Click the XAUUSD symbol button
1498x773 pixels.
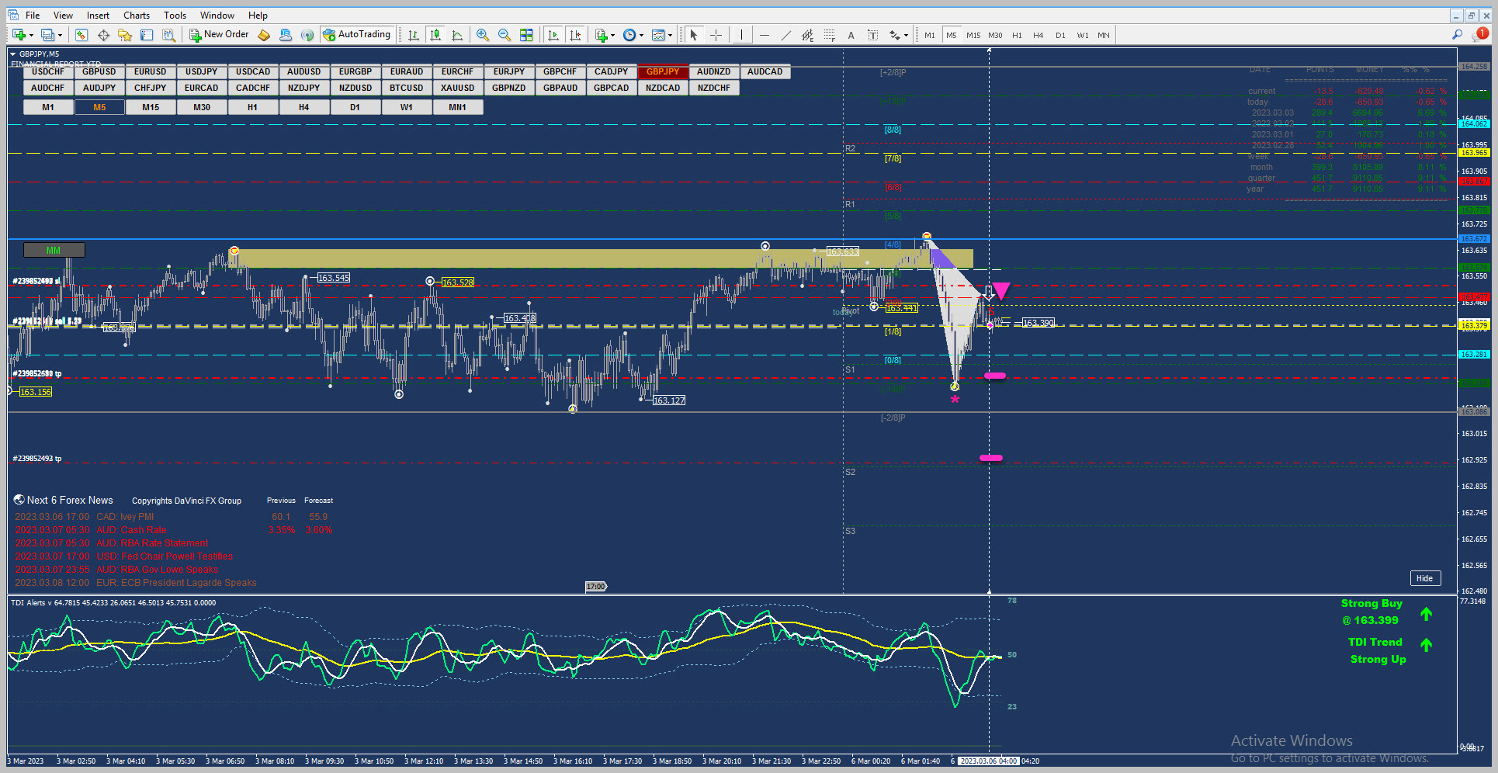click(x=458, y=88)
